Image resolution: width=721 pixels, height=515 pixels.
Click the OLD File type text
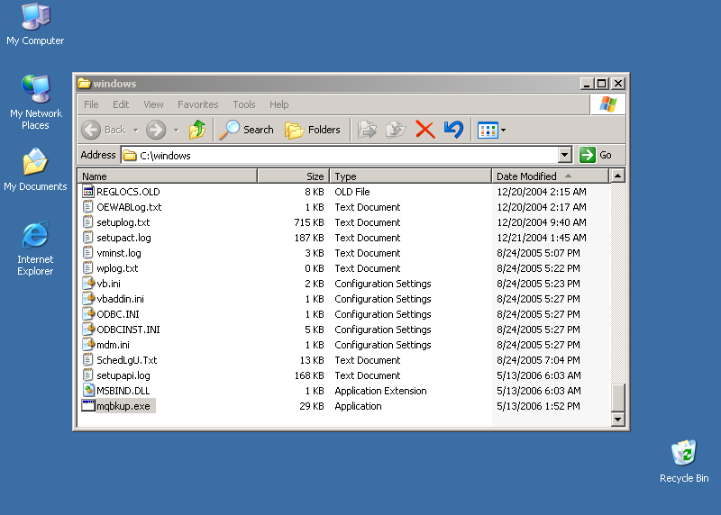pyautogui.click(x=351, y=192)
